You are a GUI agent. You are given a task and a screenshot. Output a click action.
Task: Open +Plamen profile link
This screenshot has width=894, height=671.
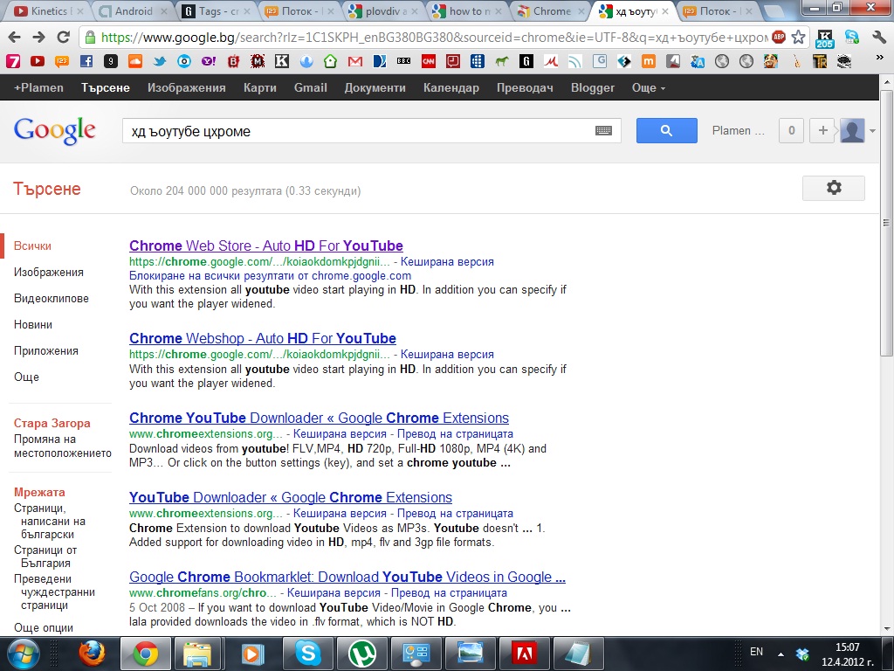click(38, 88)
